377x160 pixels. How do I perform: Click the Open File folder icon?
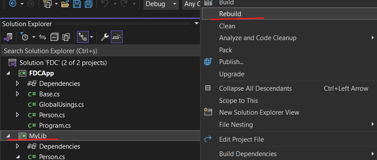(x=65, y=4)
